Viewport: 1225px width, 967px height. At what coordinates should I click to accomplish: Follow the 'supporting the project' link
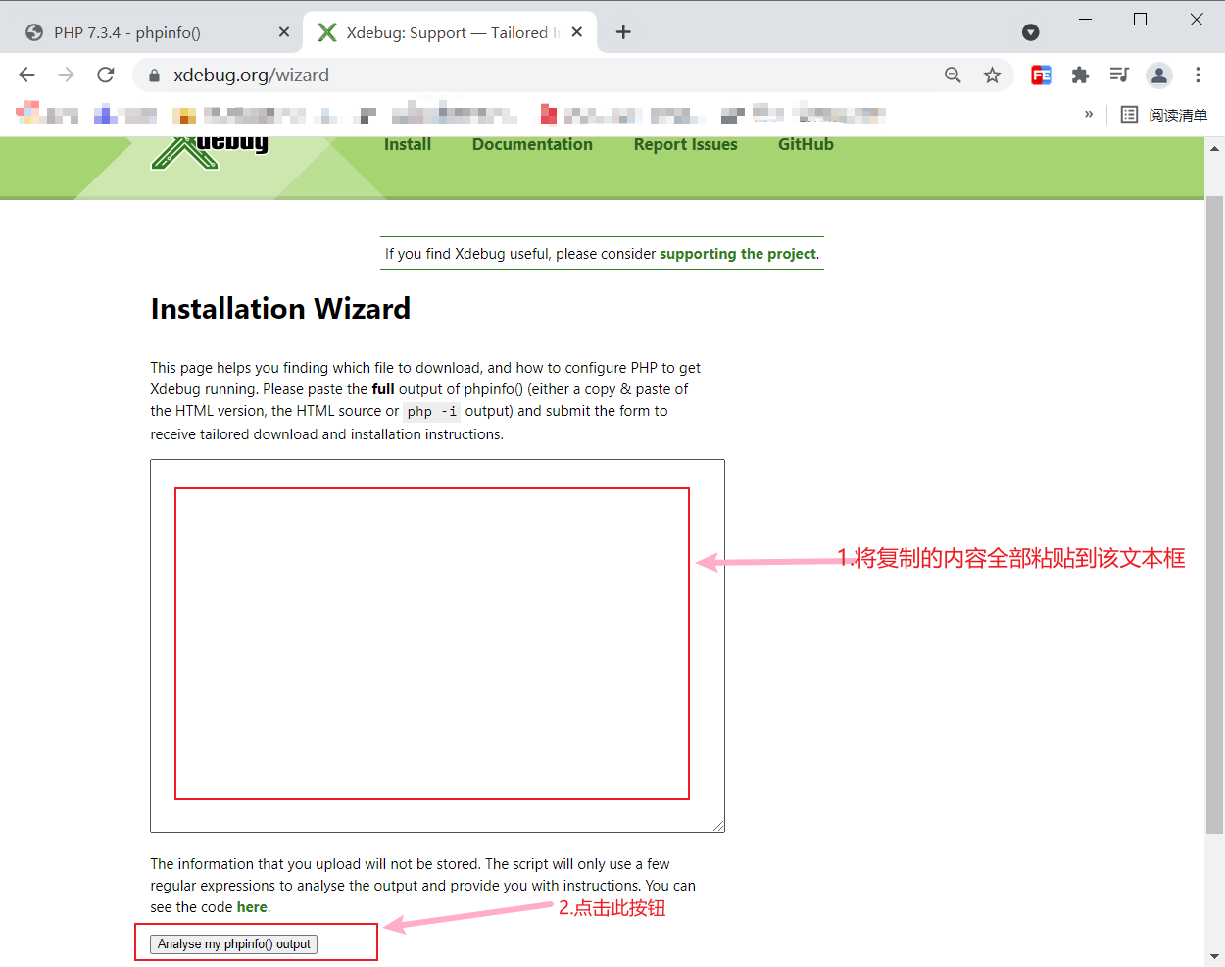[x=738, y=254]
